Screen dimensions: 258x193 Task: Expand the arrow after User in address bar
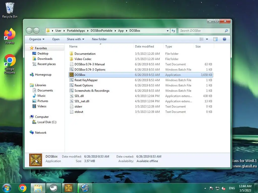[64, 31]
